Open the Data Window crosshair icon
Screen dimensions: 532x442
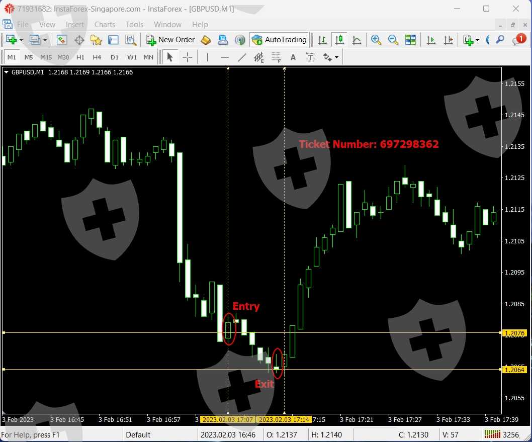pos(79,40)
